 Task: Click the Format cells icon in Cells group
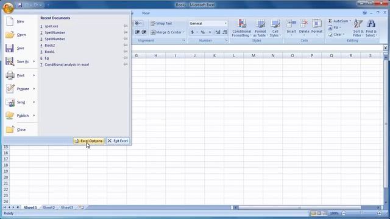click(317, 24)
